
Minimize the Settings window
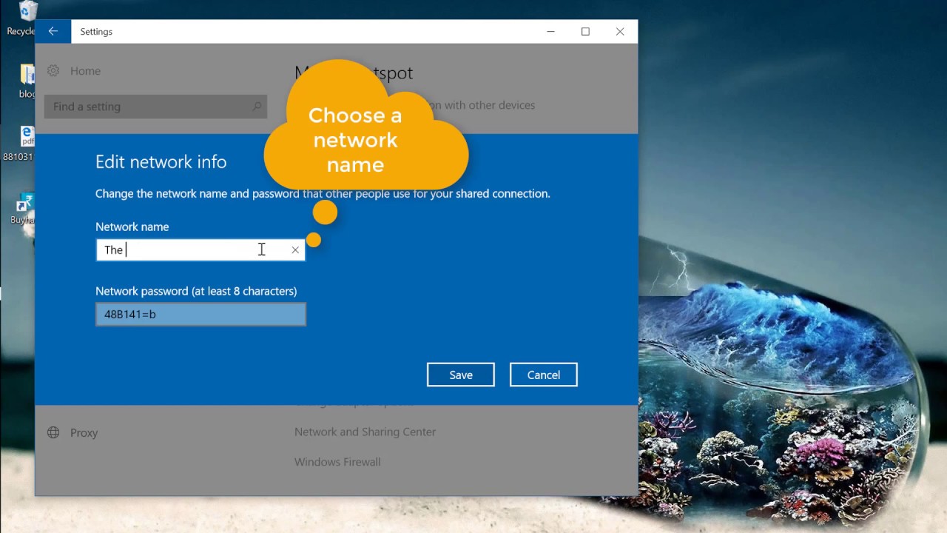[x=551, y=31]
